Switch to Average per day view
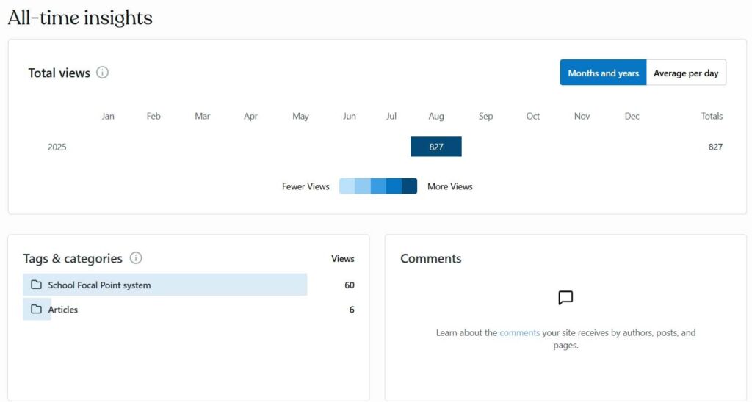Screen dimensions: 752x402 click(686, 73)
